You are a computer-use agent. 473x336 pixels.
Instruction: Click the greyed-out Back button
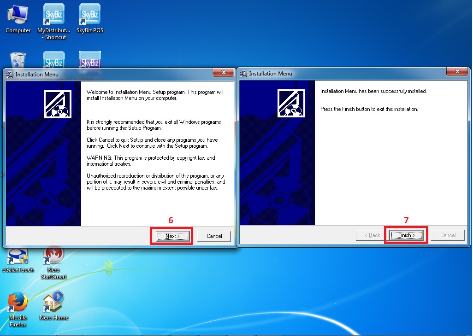[372, 235]
